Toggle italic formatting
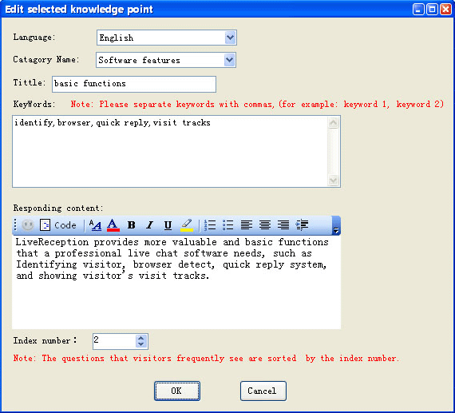This screenshot has height=413, width=455. pos(150,225)
